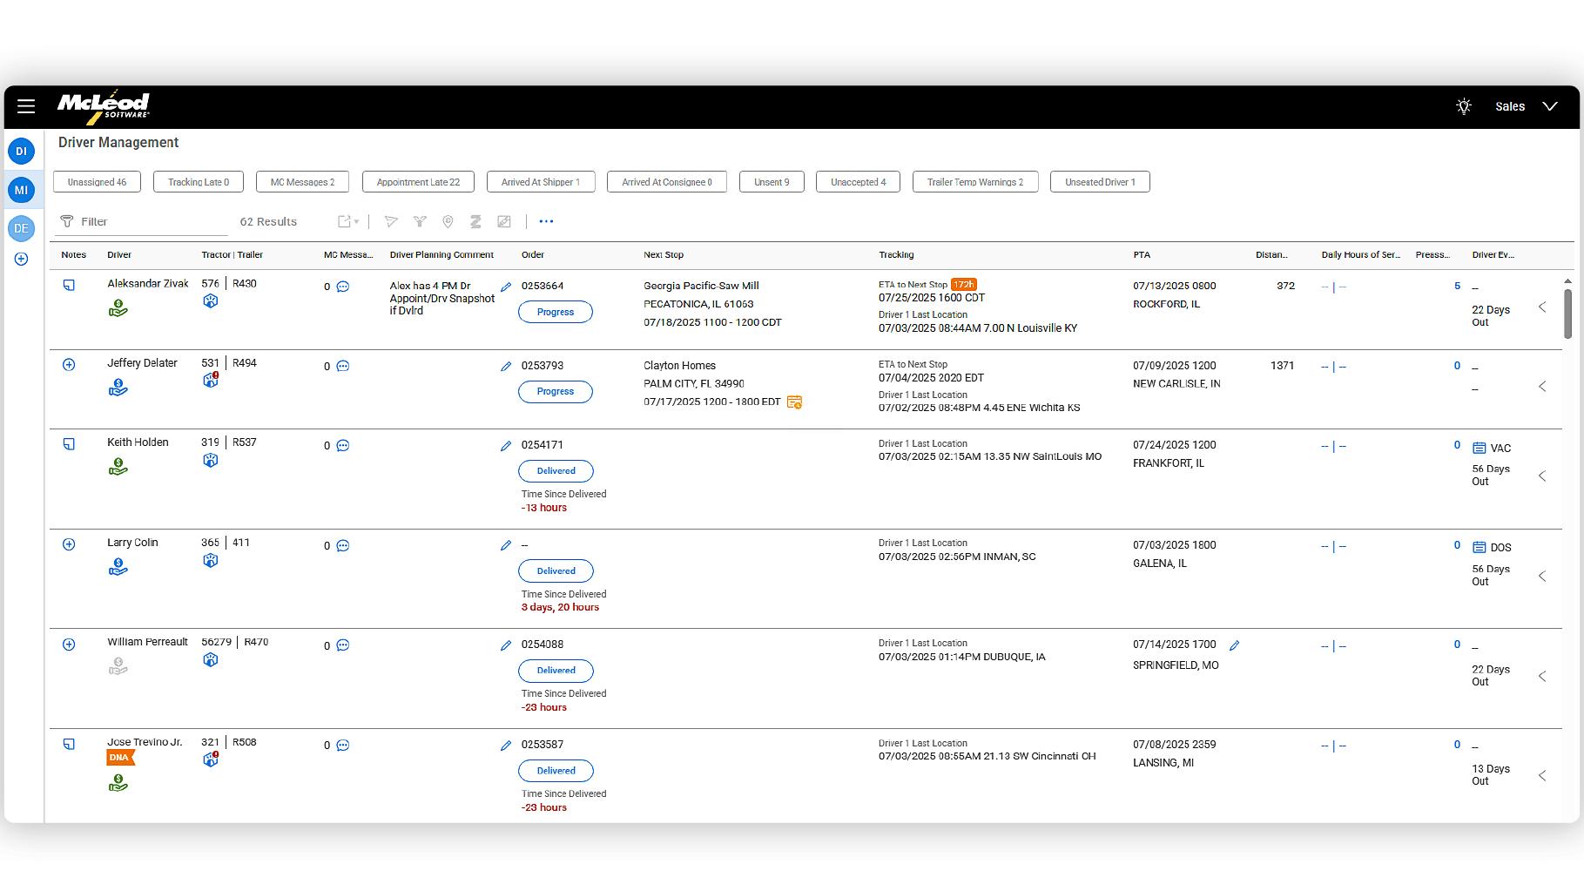Expand Keith Holden's row with the chevron

point(1542,476)
